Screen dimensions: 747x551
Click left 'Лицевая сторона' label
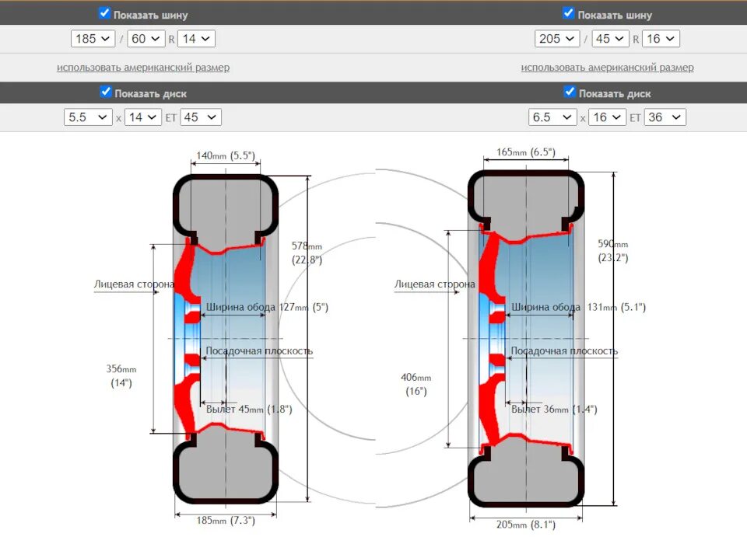(x=135, y=284)
